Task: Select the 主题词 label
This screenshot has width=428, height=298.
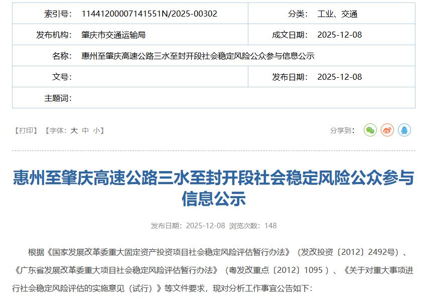Action: click(x=58, y=98)
